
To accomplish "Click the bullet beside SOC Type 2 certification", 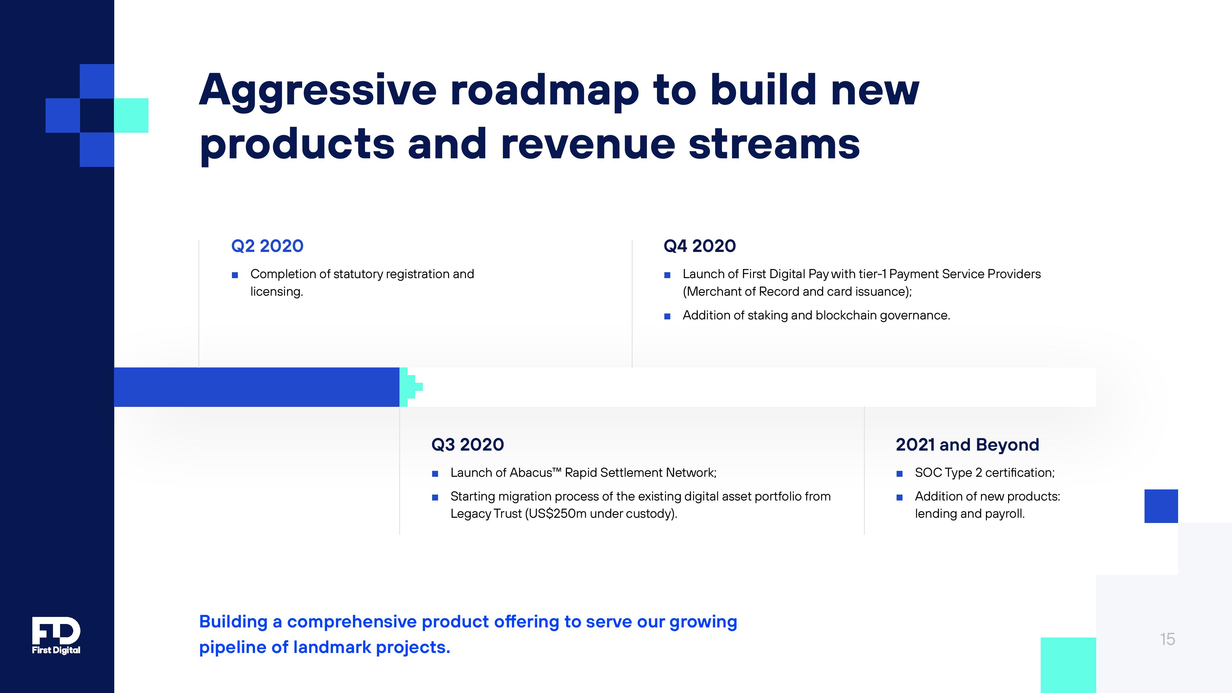I will click(900, 473).
